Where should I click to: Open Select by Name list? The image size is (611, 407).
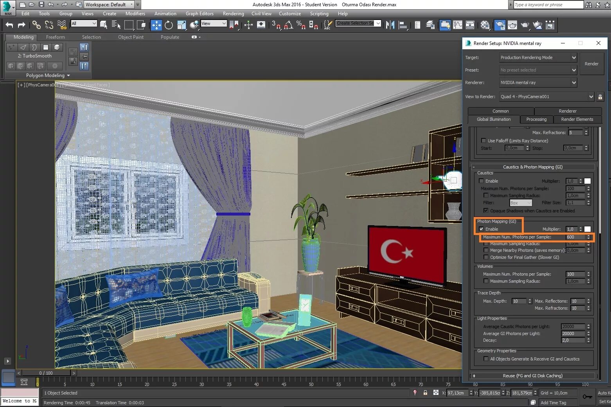116,25
